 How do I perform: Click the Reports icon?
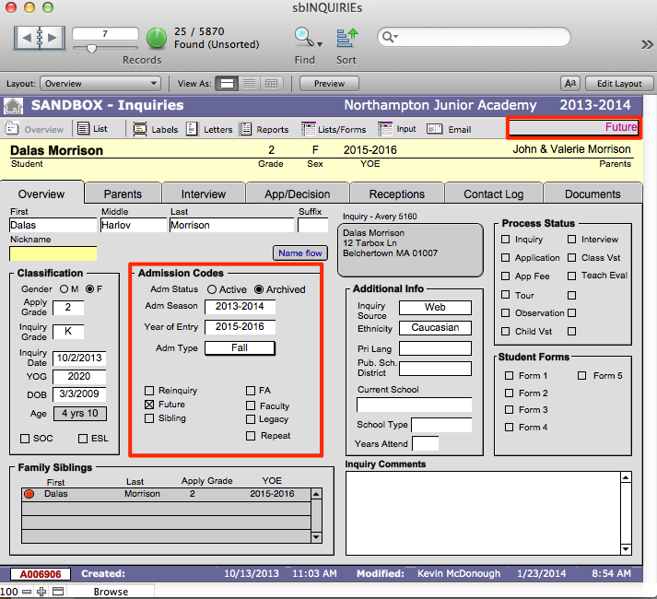pos(246,129)
